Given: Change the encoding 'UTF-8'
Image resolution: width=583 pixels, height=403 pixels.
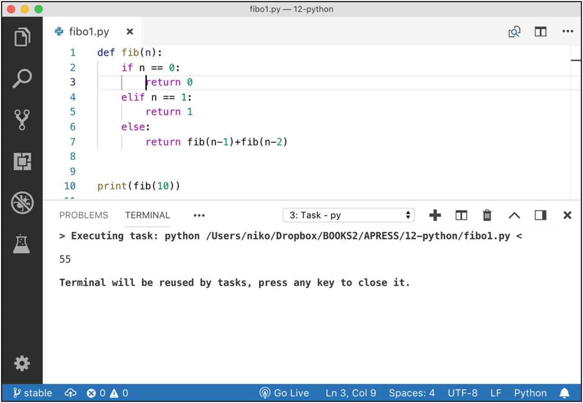Looking at the screenshot, I should pyautogui.click(x=463, y=393).
